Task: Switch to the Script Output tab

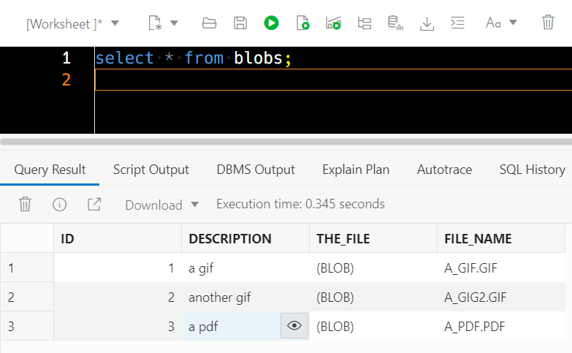Action: 151,170
